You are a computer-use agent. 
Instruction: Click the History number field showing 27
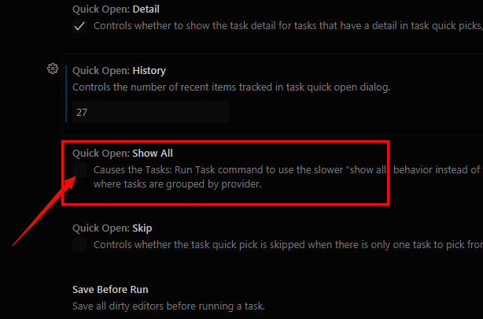click(150, 112)
